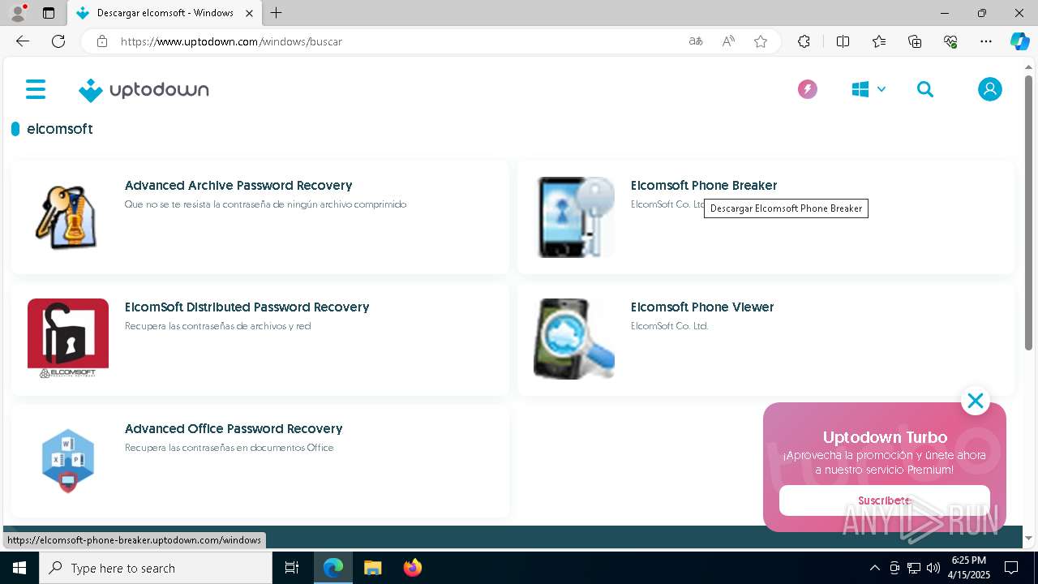Click the browser profile avatar icon

pyautogui.click(x=18, y=13)
